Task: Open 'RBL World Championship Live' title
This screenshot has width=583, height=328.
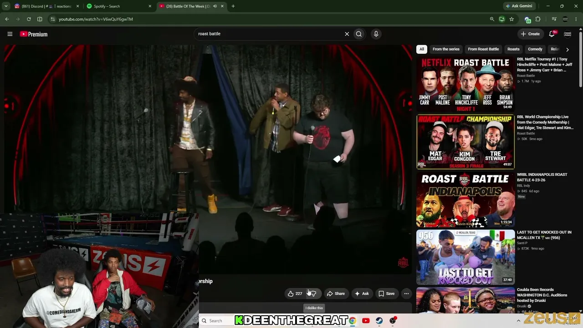Action: tap(545, 122)
